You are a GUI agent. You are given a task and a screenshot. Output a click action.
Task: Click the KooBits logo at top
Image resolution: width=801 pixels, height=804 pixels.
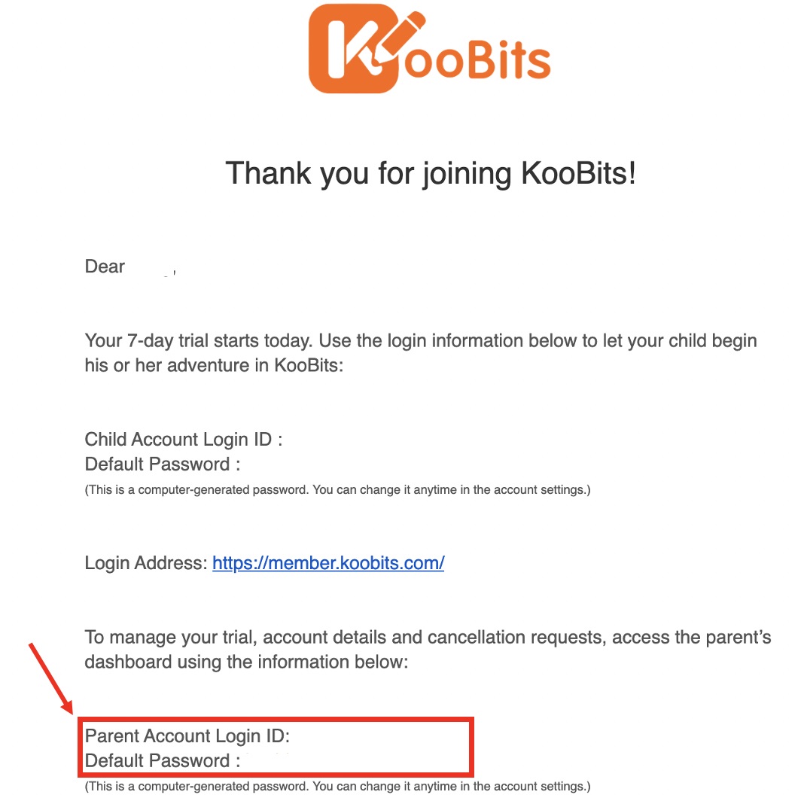pos(429,49)
